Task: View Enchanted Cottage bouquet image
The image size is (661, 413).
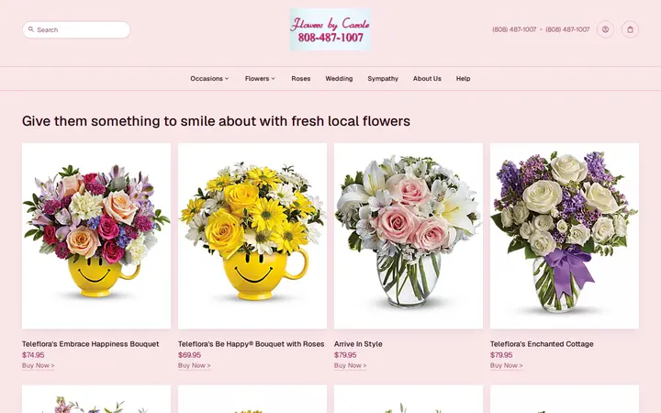Action: 565,236
